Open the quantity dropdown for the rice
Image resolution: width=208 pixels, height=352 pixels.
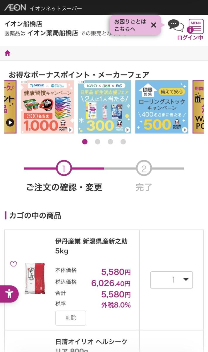click(x=171, y=280)
